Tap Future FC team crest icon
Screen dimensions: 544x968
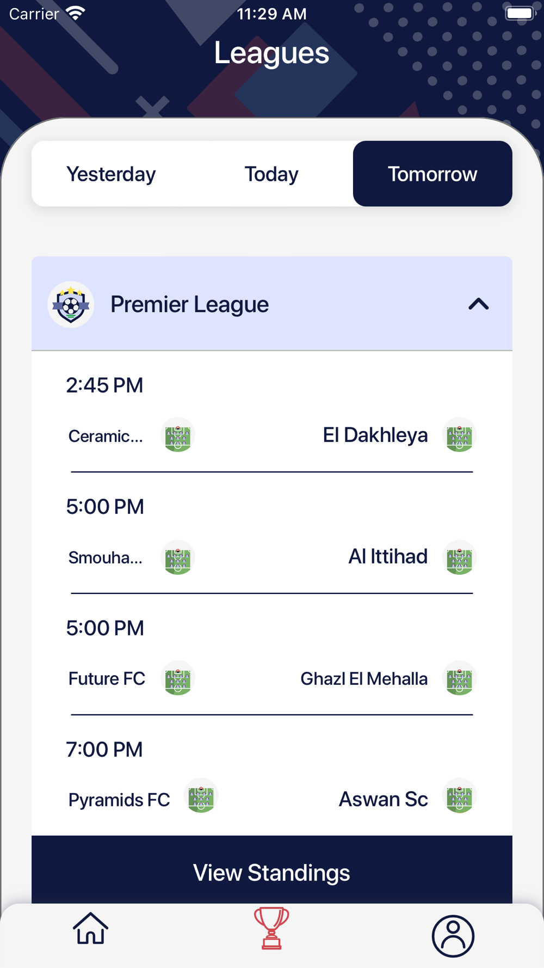(x=178, y=679)
